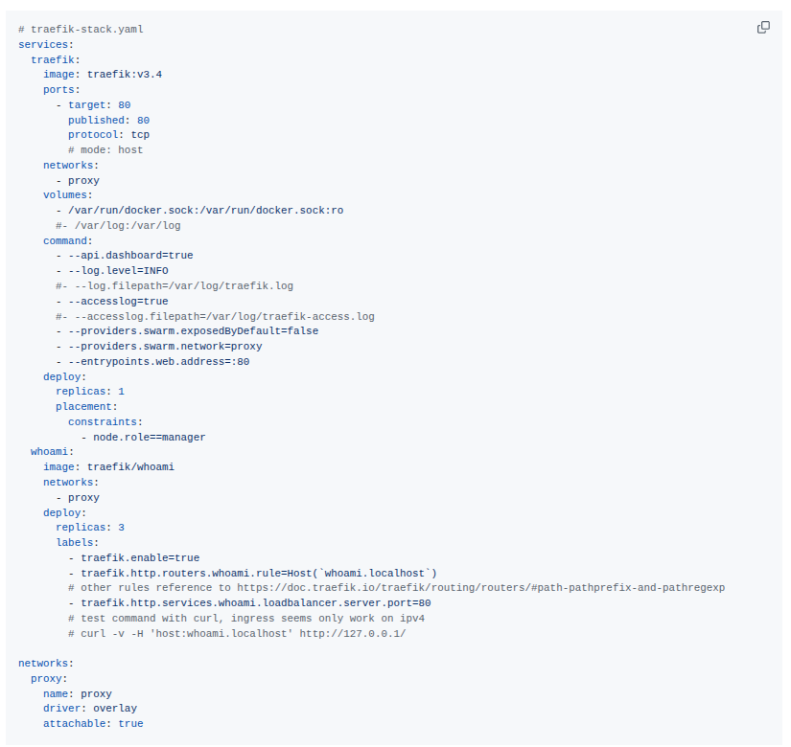The image size is (791, 747).
Task: Click the curl test command comment
Action: click(x=237, y=634)
